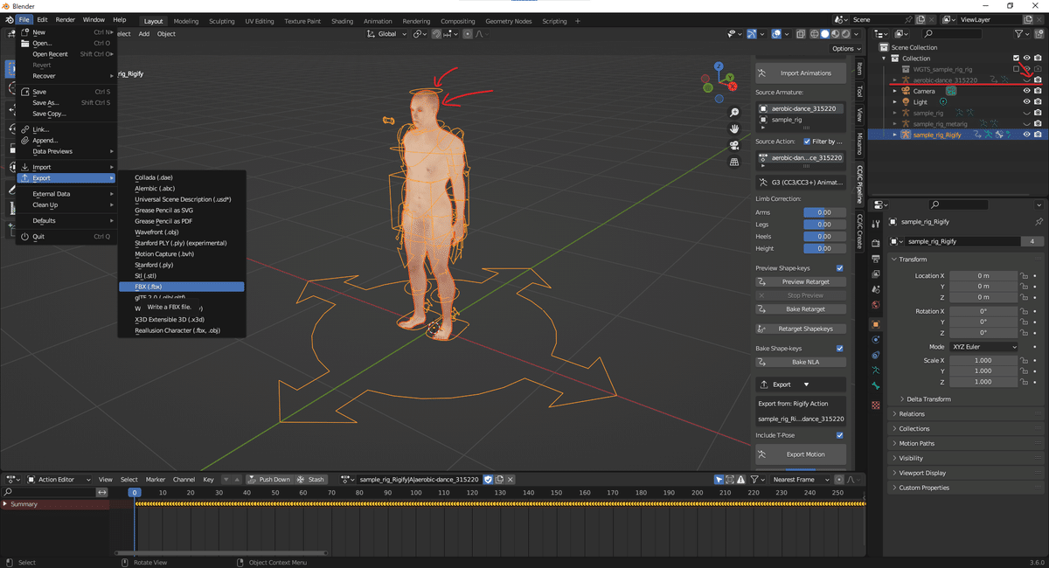Toggle visibility of sample_rig_Rigify in outliner
This screenshot has height=568, width=1049.
tap(1026, 135)
